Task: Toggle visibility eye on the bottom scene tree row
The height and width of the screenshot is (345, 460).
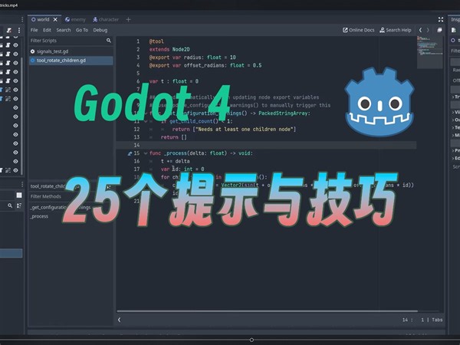Action: 15,170
